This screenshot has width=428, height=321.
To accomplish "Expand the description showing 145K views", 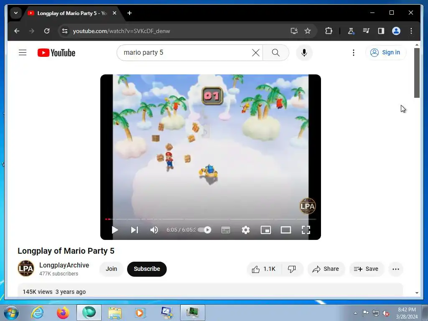I will (x=210, y=290).
